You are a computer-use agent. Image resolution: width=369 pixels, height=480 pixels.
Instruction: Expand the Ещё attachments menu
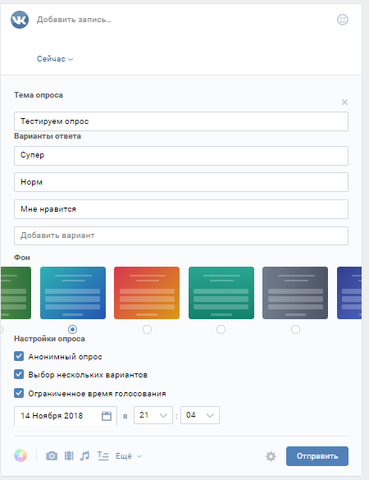click(129, 456)
